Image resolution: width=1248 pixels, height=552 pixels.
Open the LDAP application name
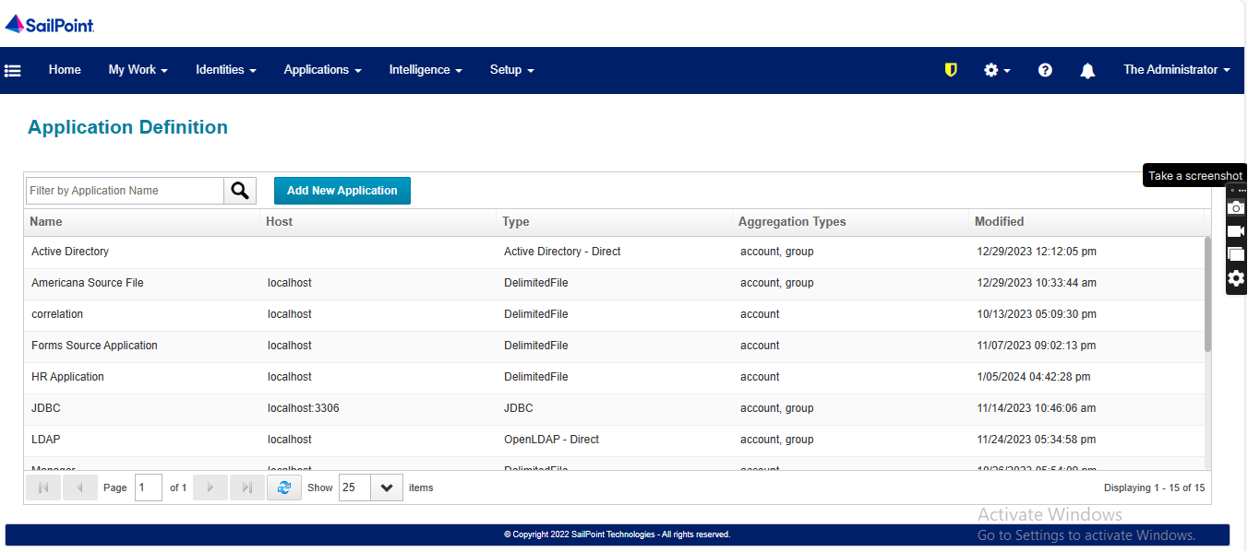46,440
